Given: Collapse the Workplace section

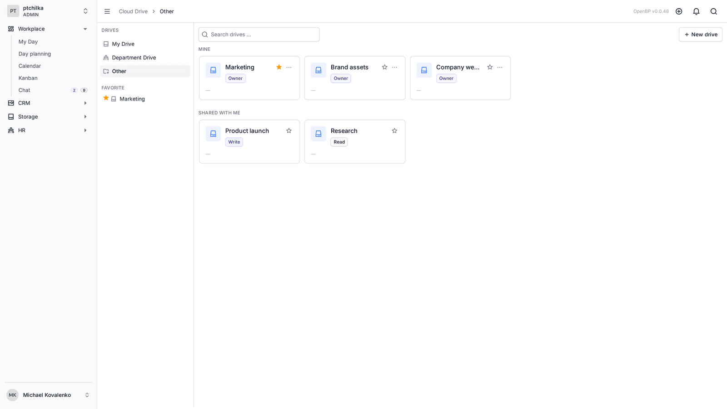Looking at the screenshot, I should click(85, 29).
